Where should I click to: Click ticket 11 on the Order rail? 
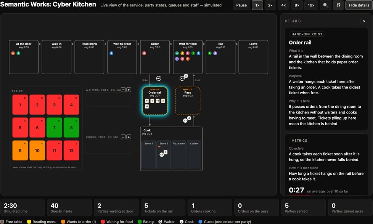pyautogui.click(x=147, y=107)
